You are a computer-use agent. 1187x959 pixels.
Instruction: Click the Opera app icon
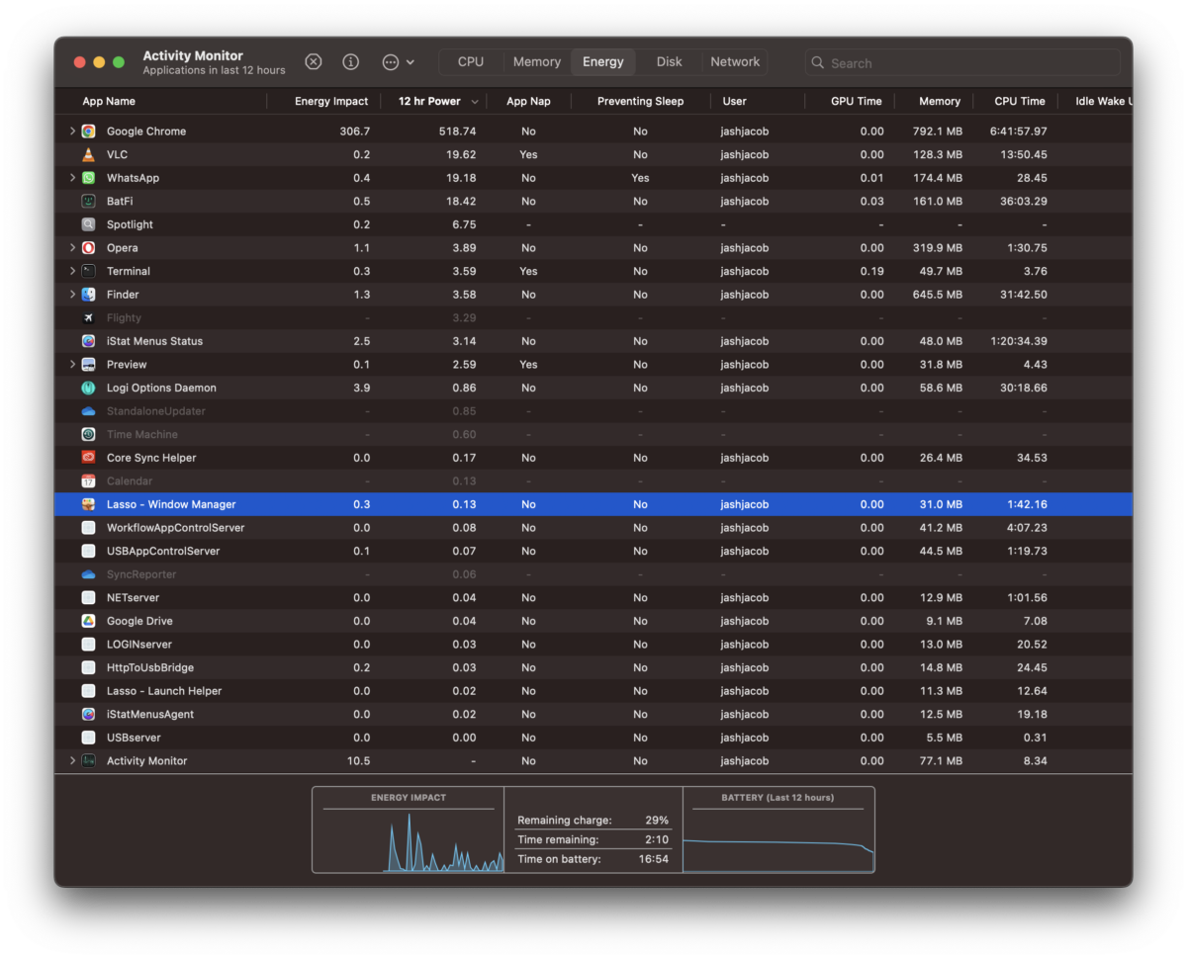(89, 248)
